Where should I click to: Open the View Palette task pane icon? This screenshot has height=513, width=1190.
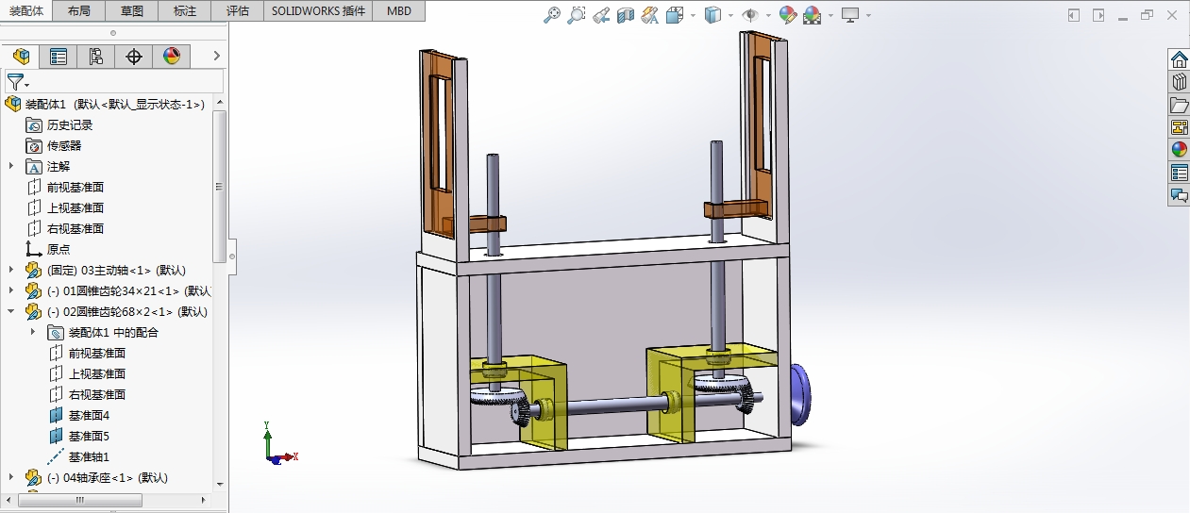(x=1179, y=127)
